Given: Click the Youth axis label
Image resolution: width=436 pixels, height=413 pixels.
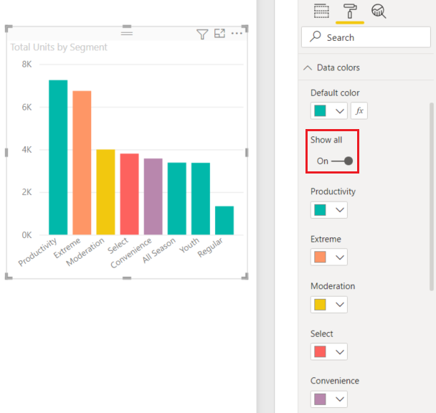Looking at the screenshot, I should click(189, 245).
